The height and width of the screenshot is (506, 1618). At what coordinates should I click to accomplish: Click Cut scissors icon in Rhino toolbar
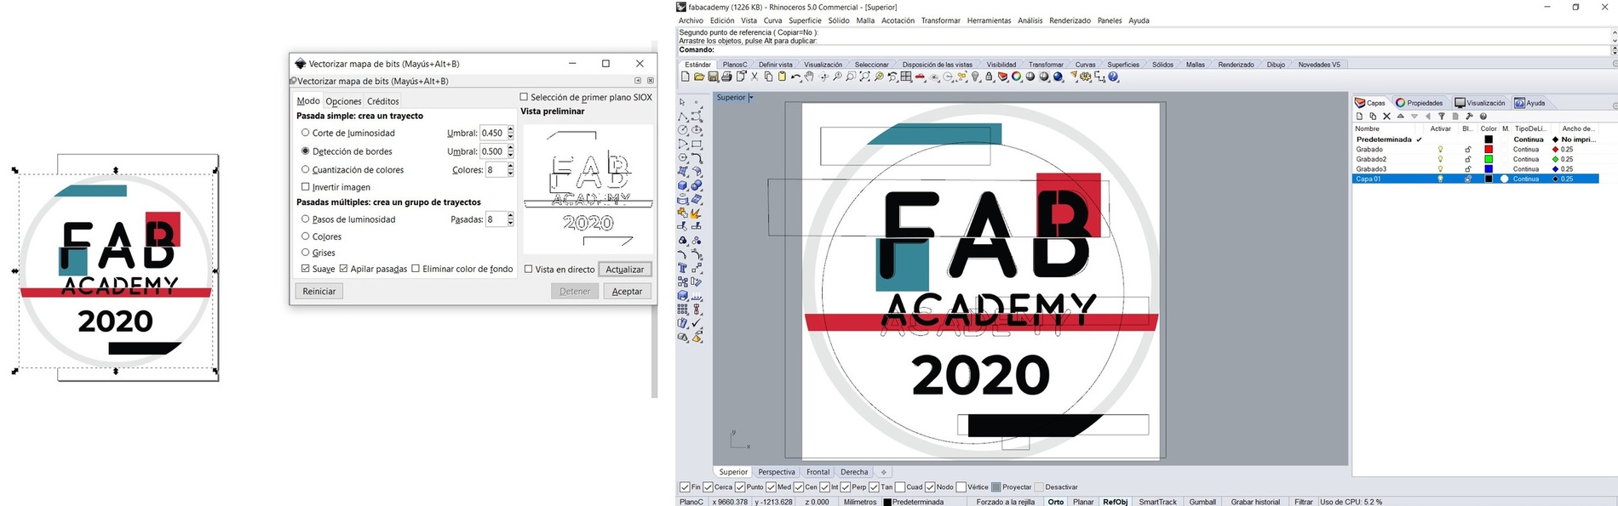[x=754, y=77]
